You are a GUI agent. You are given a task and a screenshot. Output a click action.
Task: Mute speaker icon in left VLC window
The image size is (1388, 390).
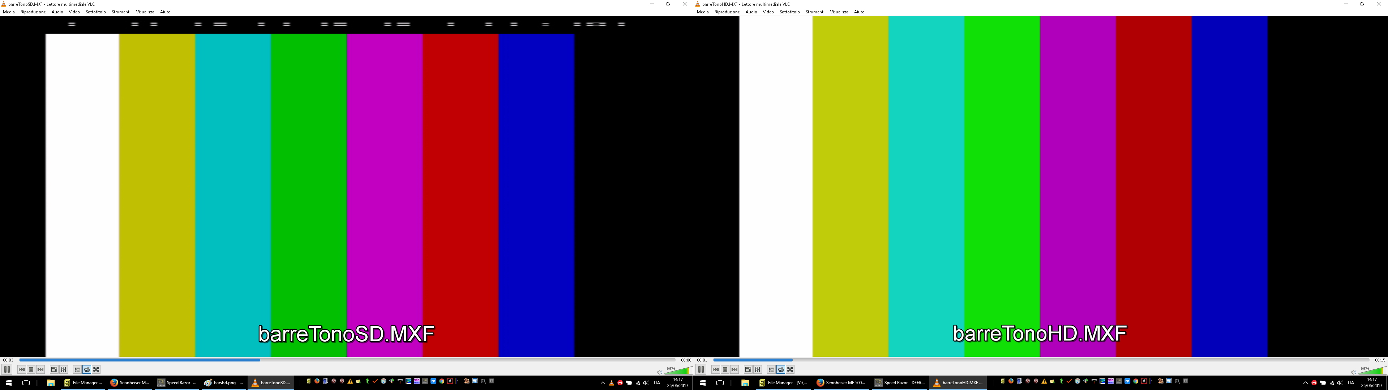tap(660, 372)
